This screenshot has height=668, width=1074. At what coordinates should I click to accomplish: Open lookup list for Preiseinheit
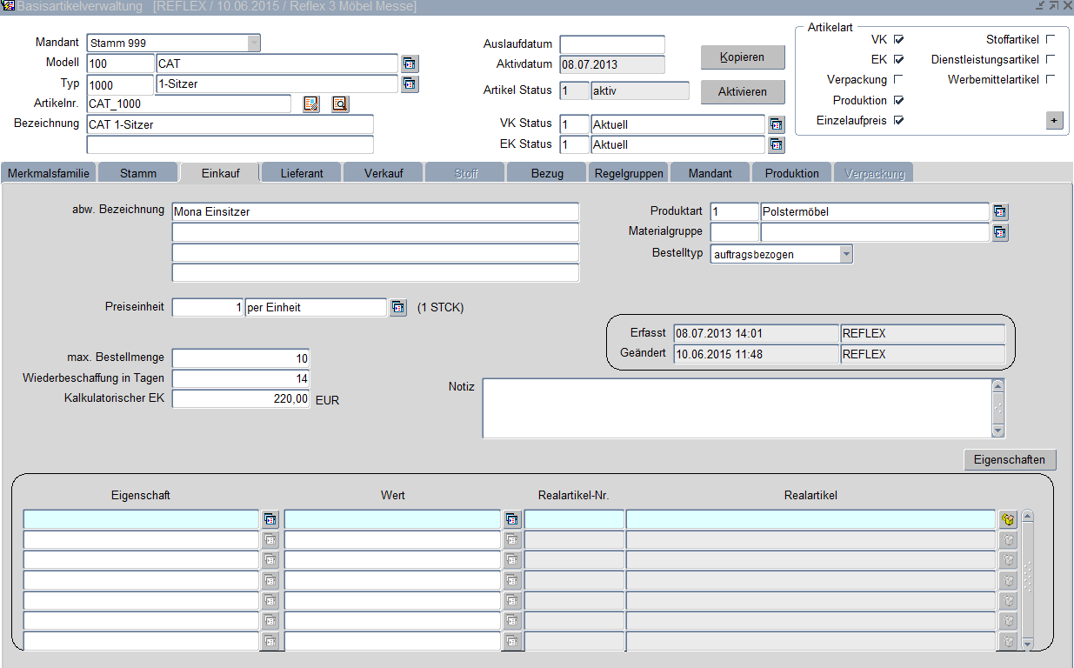pyautogui.click(x=397, y=308)
